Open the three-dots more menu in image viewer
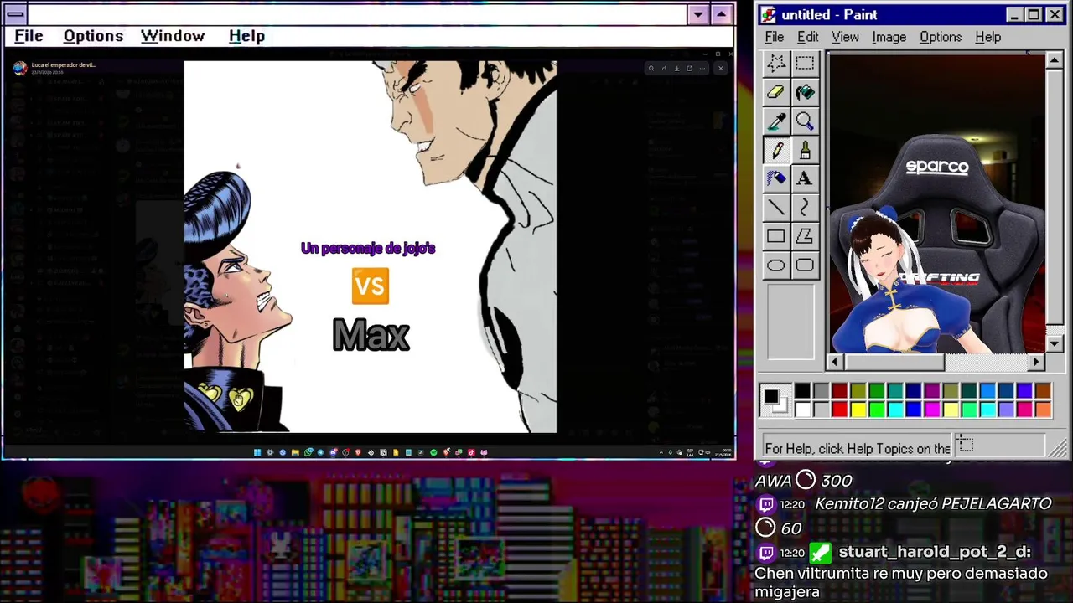The height and width of the screenshot is (603, 1073). pos(702,69)
